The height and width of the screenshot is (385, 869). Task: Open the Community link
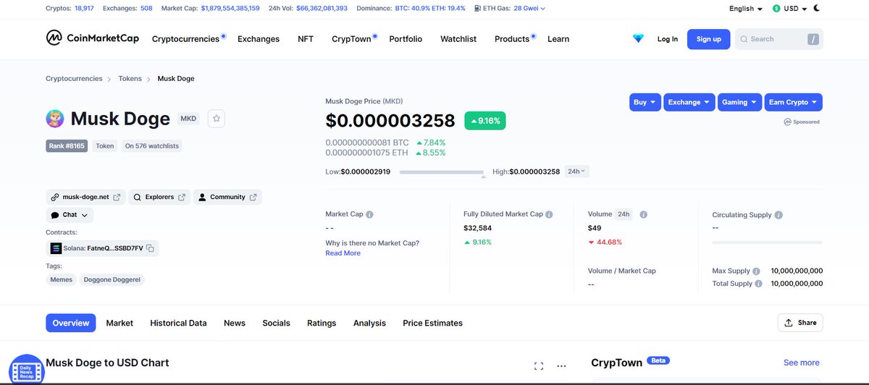(x=227, y=197)
